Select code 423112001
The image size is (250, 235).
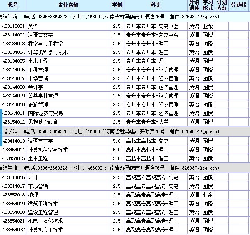click(x=14, y=26)
